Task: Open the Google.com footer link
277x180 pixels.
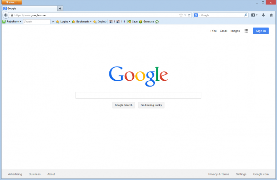Action: tap(261, 174)
